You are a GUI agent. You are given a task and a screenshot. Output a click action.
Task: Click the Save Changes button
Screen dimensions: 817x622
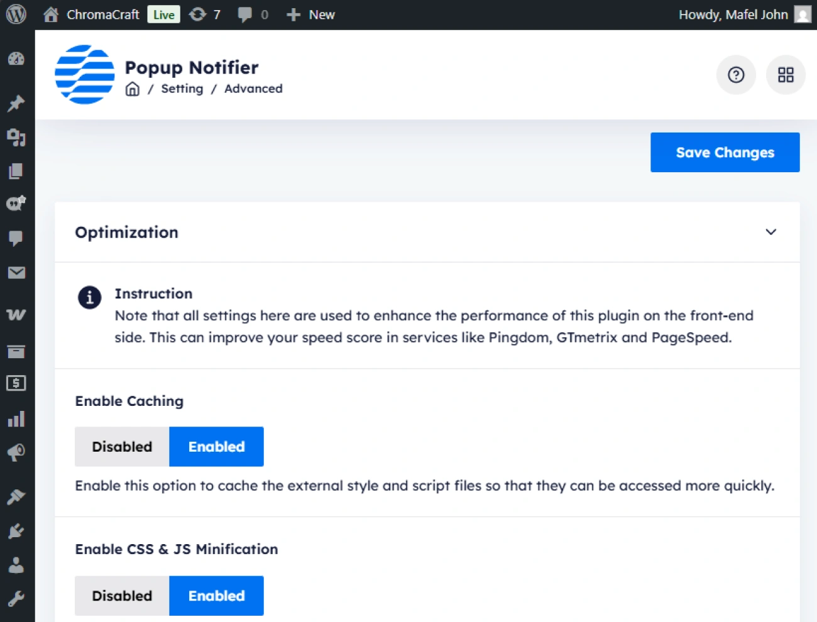(x=725, y=152)
